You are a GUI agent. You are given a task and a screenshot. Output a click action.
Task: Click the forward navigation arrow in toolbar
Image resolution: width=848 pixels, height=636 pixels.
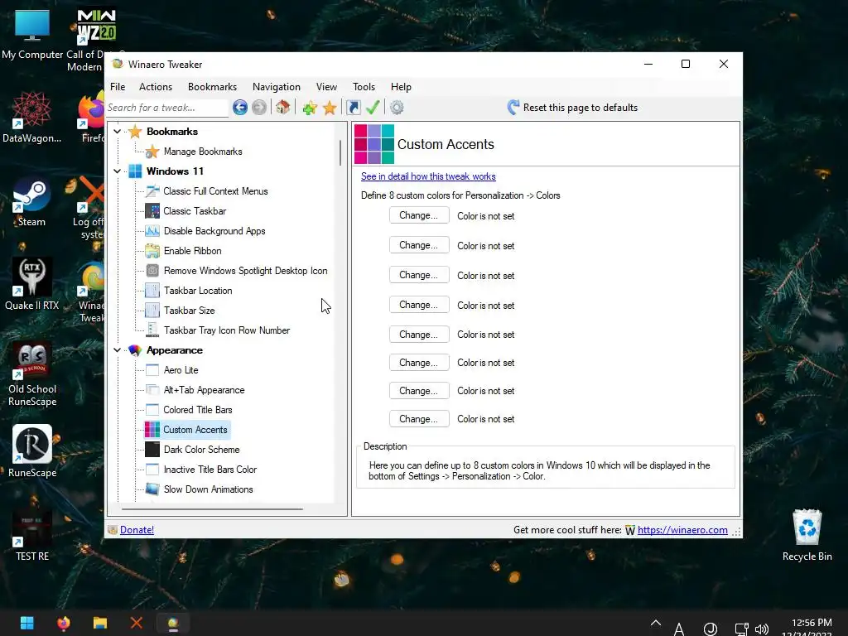point(259,107)
